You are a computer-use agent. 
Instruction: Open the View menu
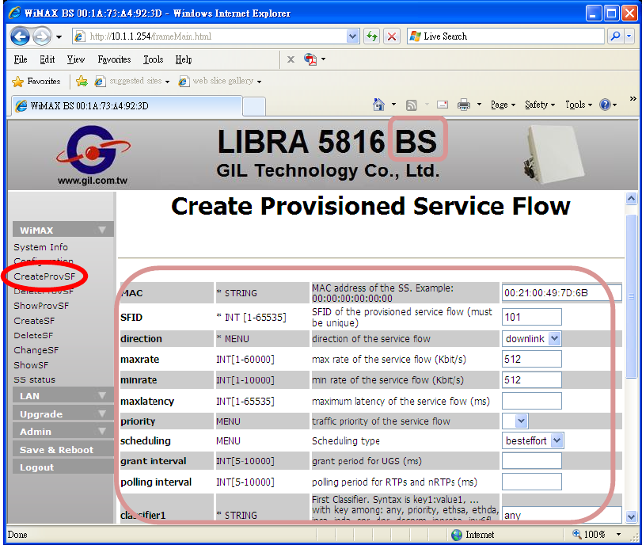pos(76,59)
